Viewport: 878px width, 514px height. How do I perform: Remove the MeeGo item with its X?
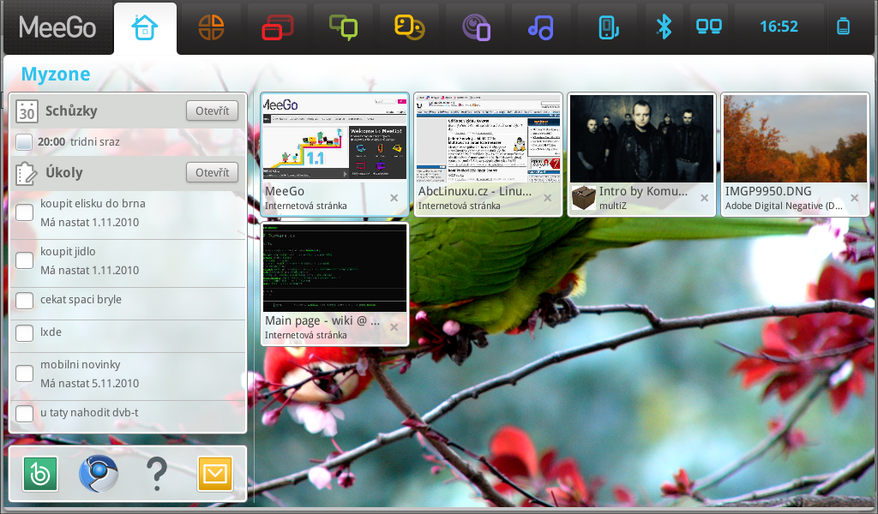click(x=394, y=198)
